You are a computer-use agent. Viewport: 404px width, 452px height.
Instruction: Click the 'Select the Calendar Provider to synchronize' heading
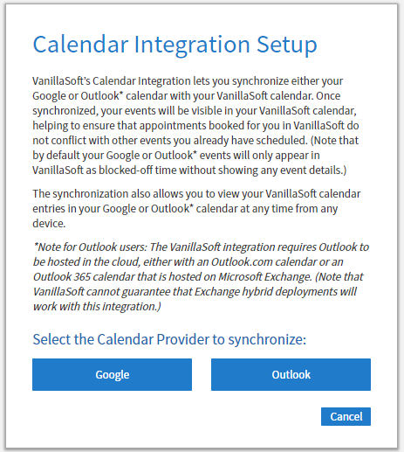point(169,339)
